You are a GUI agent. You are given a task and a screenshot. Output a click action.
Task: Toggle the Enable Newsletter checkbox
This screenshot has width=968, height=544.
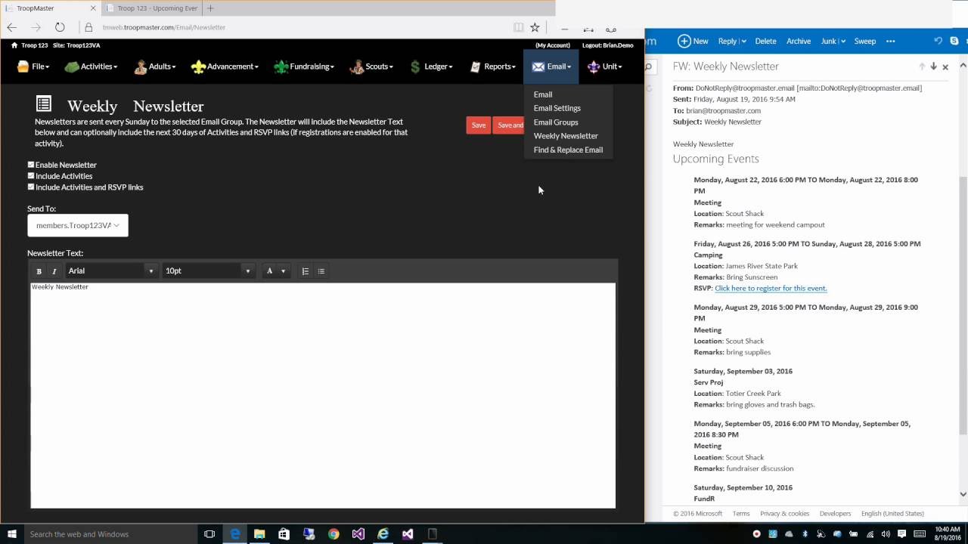31,165
